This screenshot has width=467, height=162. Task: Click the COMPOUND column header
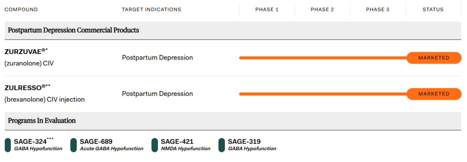pos(21,10)
